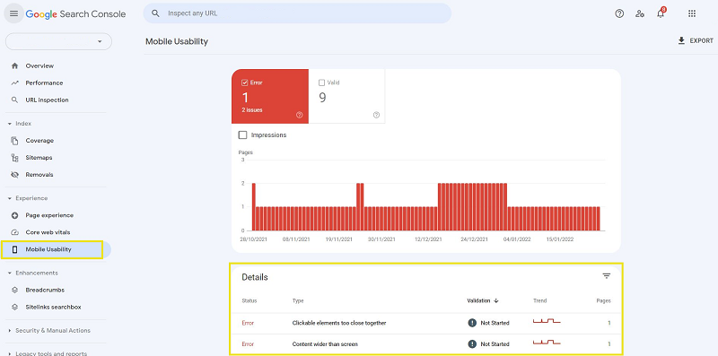Open the Help question mark icon

coord(619,13)
